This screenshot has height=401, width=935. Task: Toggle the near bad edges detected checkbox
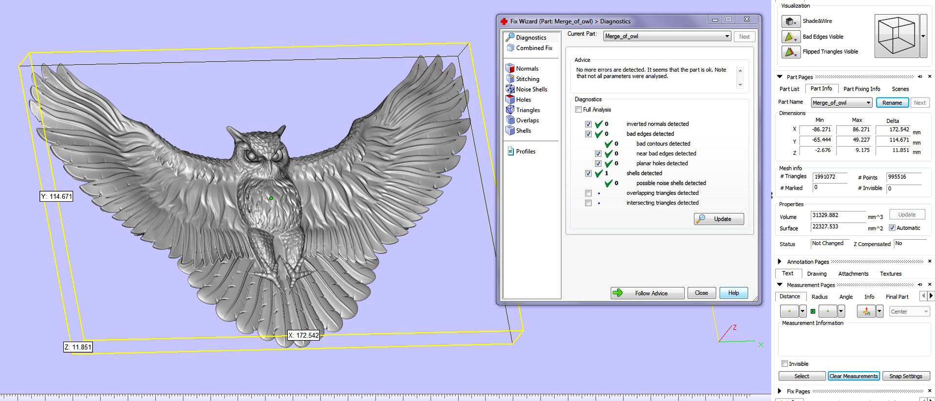pyautogui.click(x=598, y=153)
